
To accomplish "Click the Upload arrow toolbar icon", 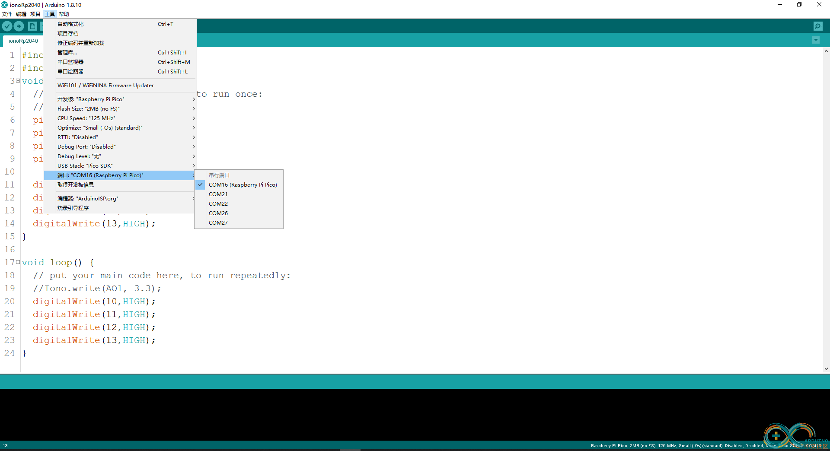I will (x=19, y=26).
